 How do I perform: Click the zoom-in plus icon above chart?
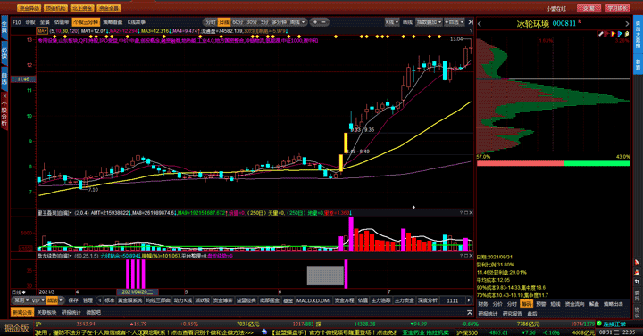tap(315, 22)
